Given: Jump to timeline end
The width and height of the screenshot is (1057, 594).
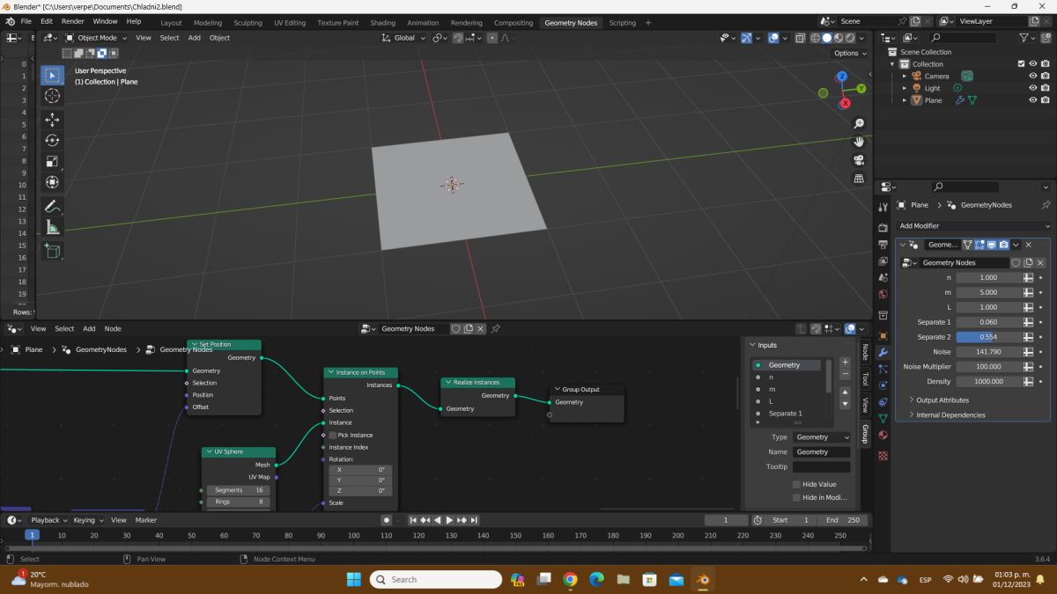Looking at the screenshot, I should click(474, 520).
